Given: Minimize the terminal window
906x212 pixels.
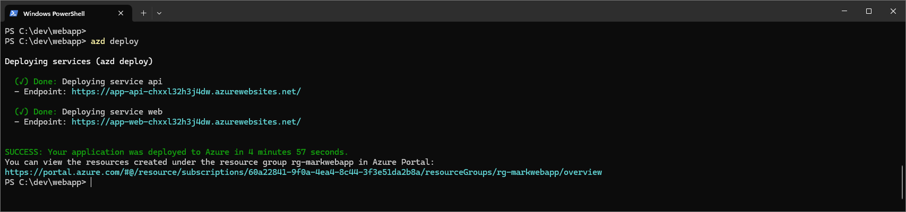Looking at the screenshot, I should 844,11.
